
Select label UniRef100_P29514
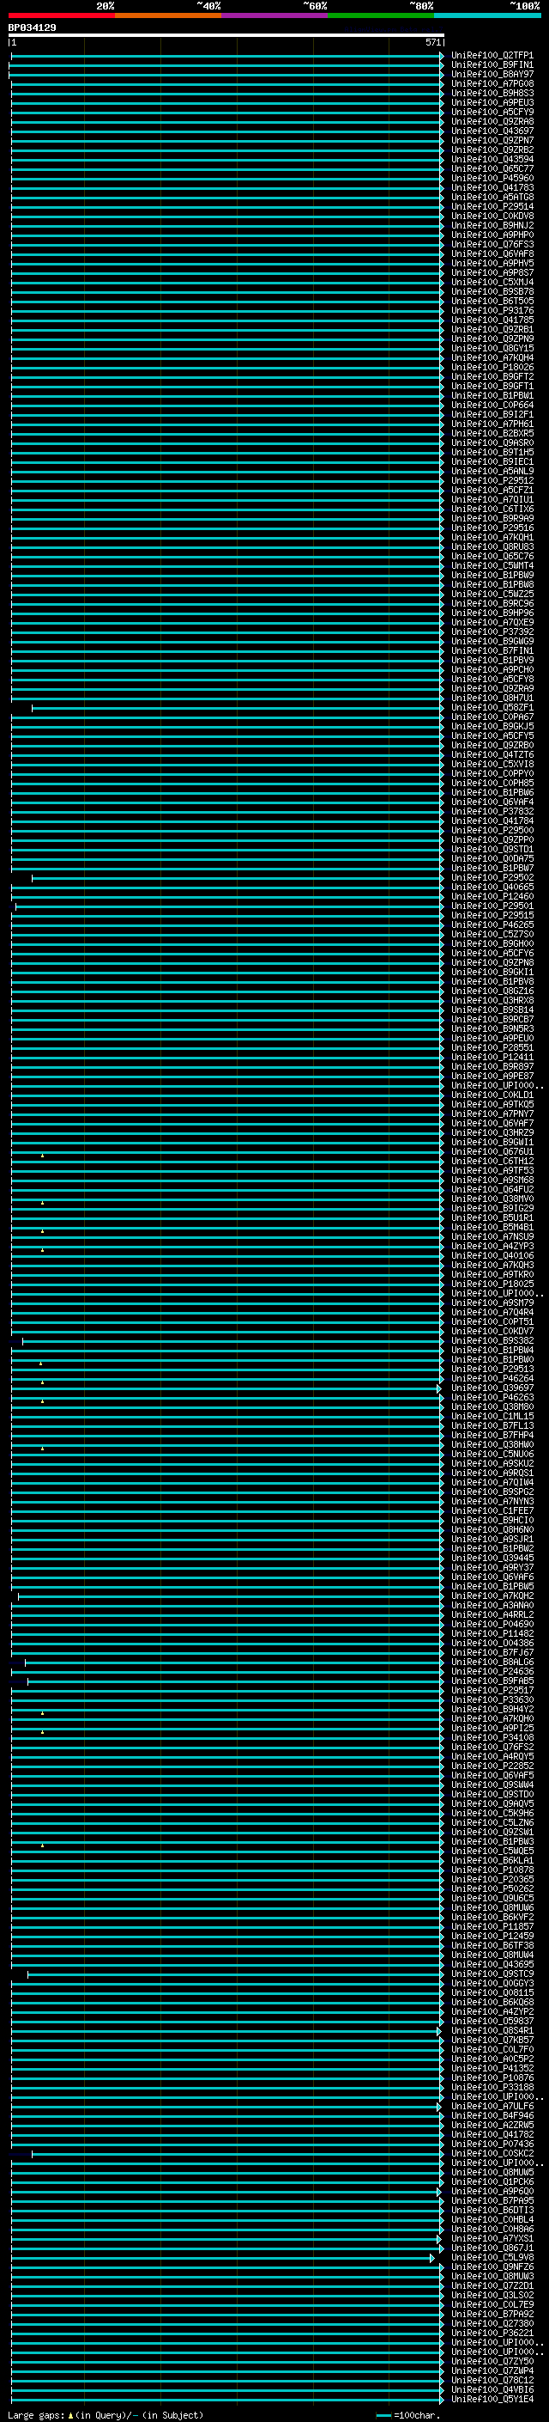tap(492, 207)
